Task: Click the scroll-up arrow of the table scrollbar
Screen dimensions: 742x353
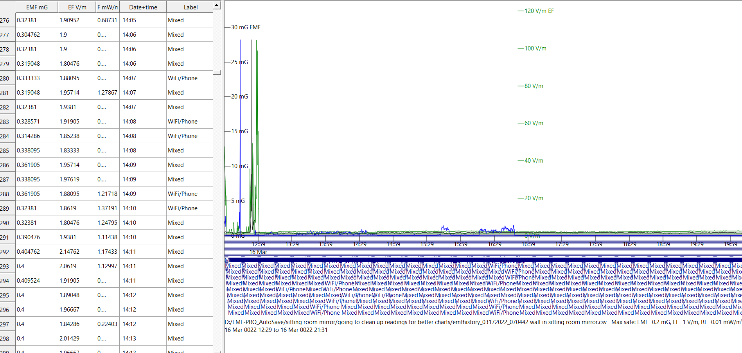Action: pos(217,5)
